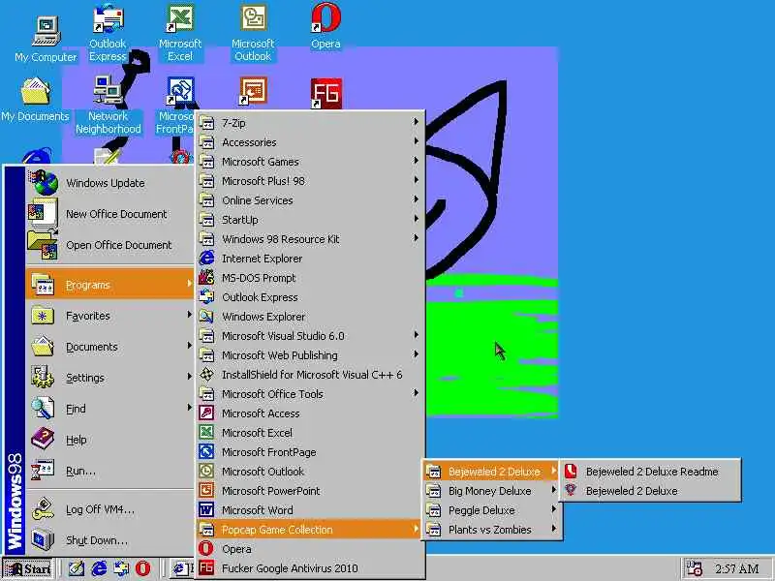Open the My Documents desktop folder

tap(35, 99)
